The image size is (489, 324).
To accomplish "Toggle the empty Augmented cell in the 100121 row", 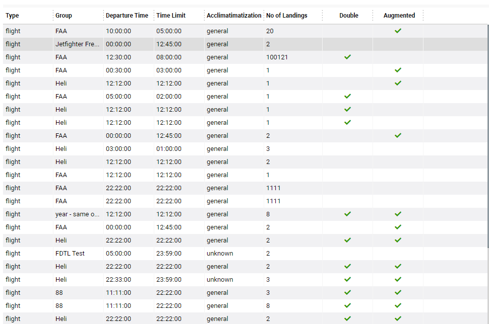I will 398,57.
